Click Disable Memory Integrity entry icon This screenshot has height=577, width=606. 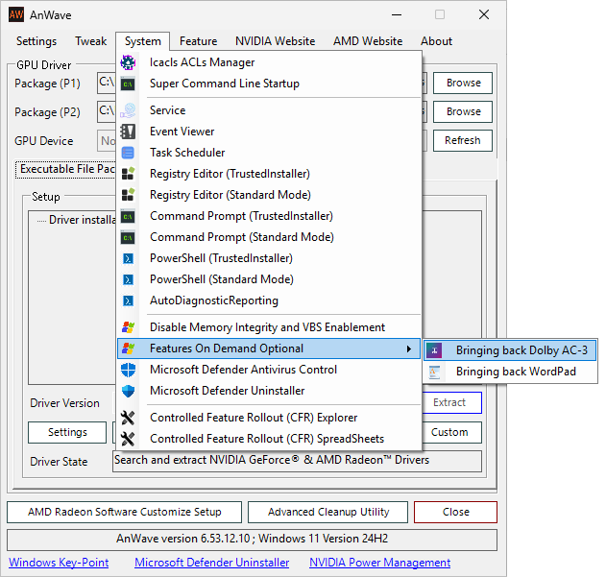click(128, 327)
